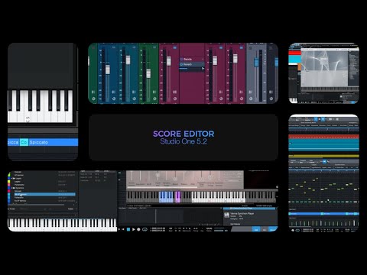Viewport: 367px width, 275px height.
Task: Open the Vienna Synchron Player instrument icon
Action: click(x=226, y=215)
